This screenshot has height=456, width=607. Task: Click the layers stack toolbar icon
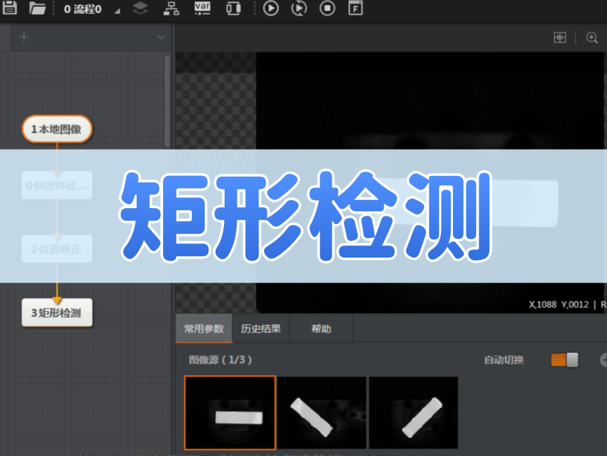(x=140, y=8)
